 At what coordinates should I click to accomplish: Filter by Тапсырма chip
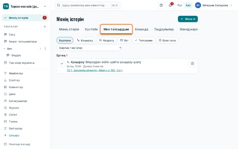coord(144,40)
